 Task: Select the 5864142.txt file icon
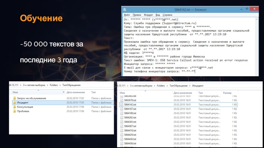(x=122, y=105)
